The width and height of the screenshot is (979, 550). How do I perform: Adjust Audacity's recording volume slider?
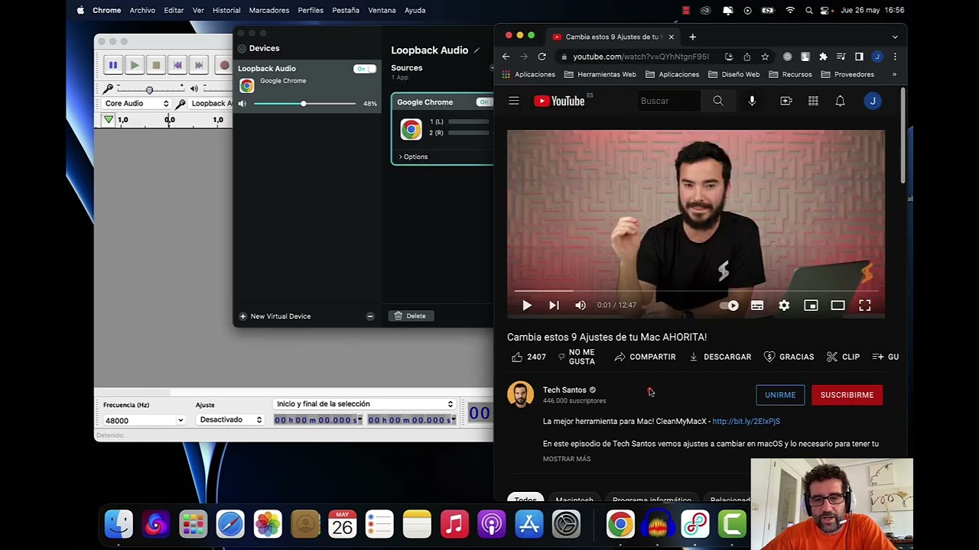(149, 89)
